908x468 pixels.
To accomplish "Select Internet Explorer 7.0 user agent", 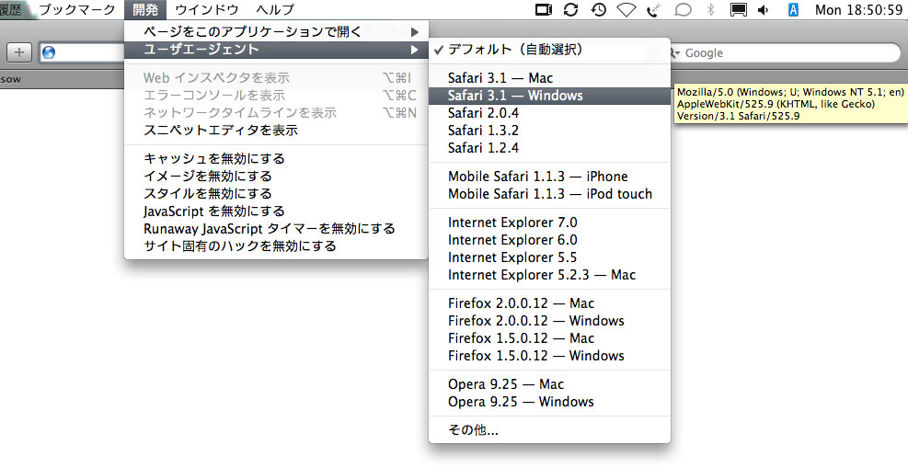I will (x=512, y=223).
